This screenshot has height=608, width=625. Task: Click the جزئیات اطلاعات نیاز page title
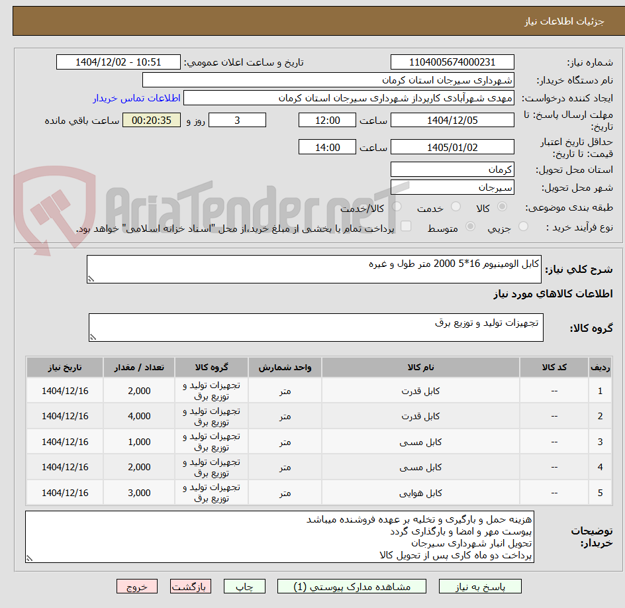click(564, 21)
